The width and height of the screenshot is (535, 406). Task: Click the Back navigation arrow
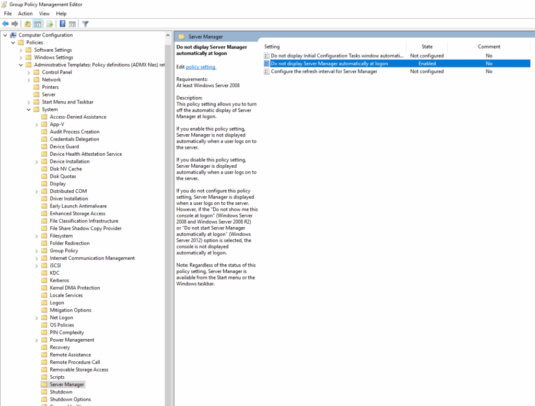pos(5,24)
